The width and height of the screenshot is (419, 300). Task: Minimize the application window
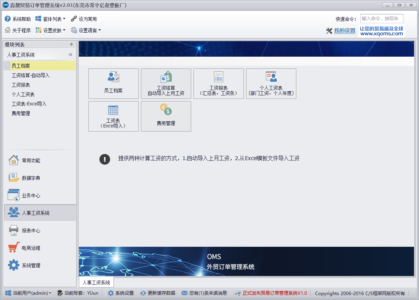point(387,5)
